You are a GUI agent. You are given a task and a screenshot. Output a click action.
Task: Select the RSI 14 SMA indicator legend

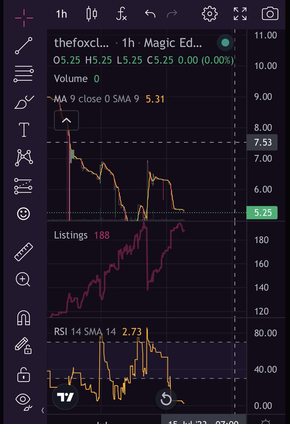(x=85, y=332)
